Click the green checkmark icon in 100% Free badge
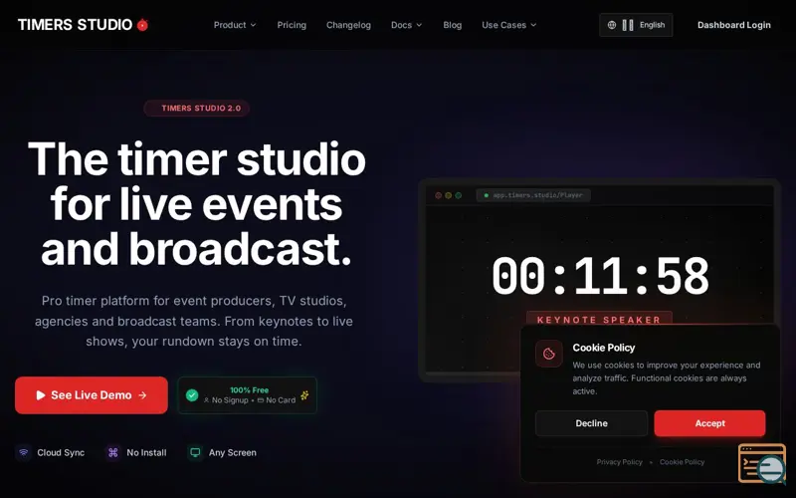The width and height of the screenshot is (796, 498). [x=192, y=394]
